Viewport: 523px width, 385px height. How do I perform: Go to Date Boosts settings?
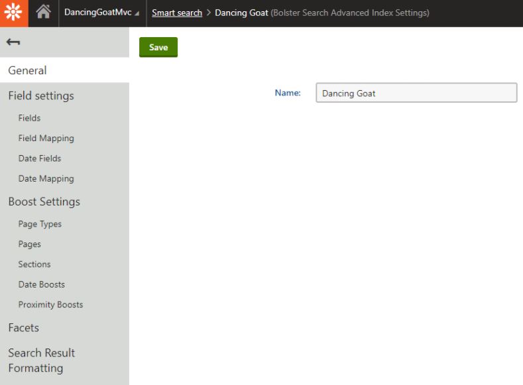click(x=42, y=284)
